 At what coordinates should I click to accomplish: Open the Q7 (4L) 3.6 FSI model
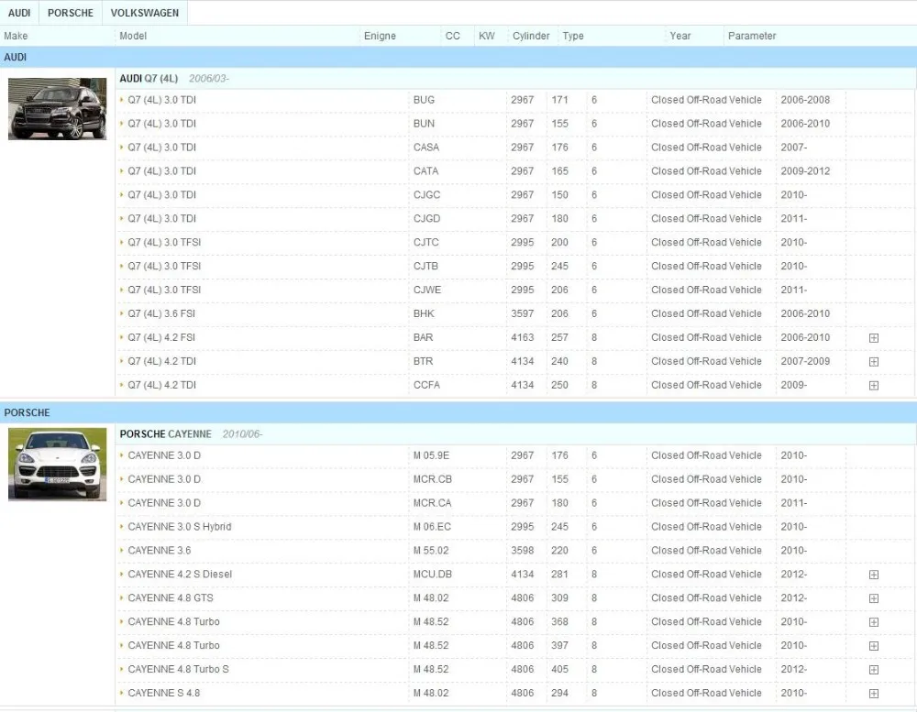pos(161,314)
